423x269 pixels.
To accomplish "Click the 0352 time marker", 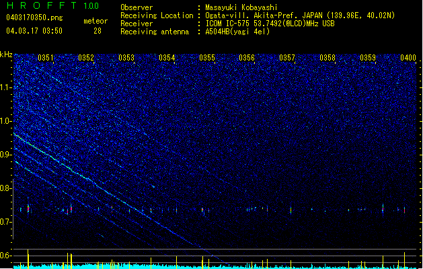I will point(86,58).
